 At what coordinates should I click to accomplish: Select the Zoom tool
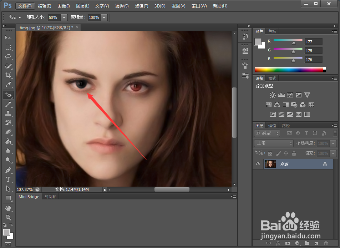[x=8, y=217]
